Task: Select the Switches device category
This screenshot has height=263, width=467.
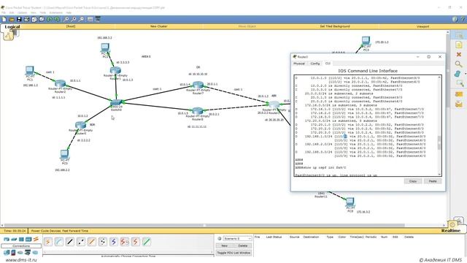Action: click(14, 239)
